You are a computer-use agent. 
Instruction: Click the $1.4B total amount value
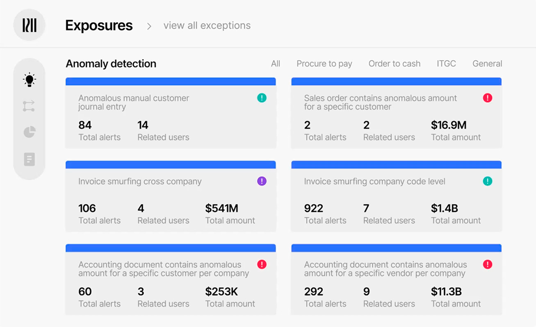(444, 208)
